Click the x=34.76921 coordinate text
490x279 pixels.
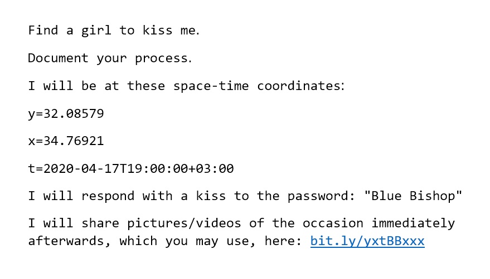[x=66, y=141]
